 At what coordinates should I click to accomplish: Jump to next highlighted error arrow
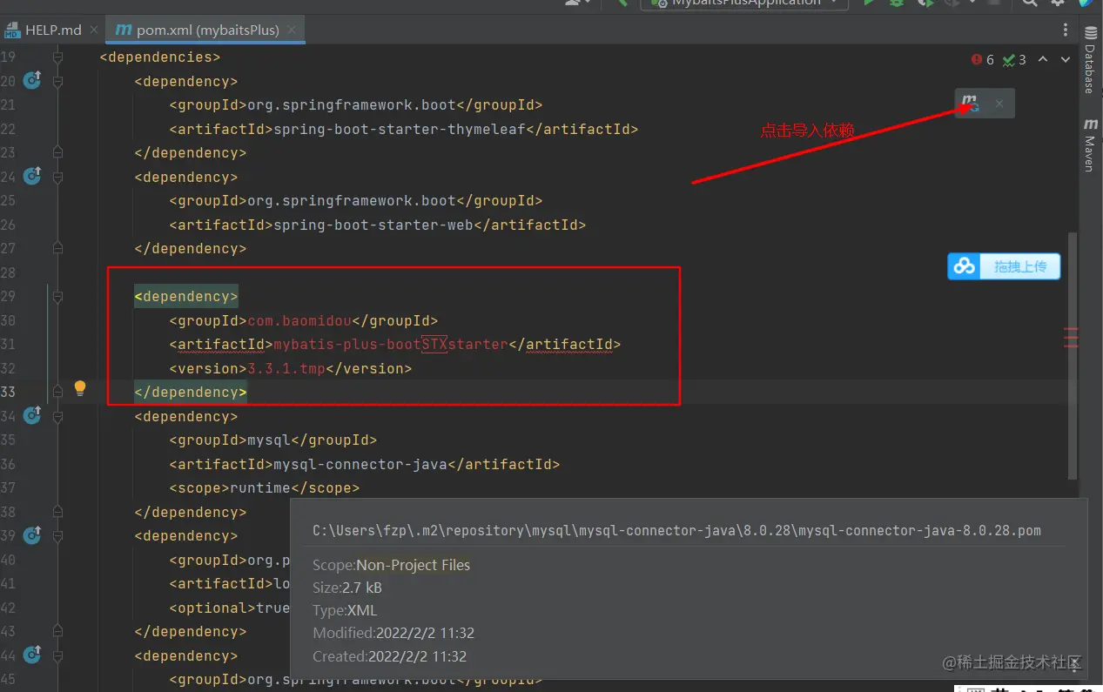coord(1066,60)
